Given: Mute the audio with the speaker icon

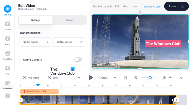Looking at the screenshot, I should (125, 78).
